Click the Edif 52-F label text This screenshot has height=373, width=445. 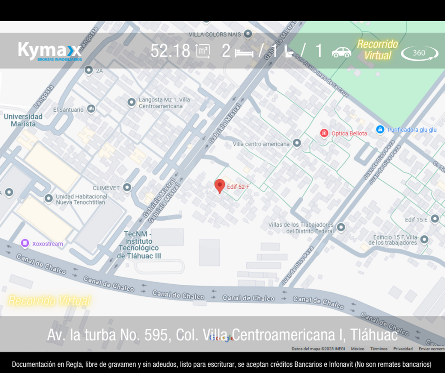pyautogui.click(x=238, y=187)
